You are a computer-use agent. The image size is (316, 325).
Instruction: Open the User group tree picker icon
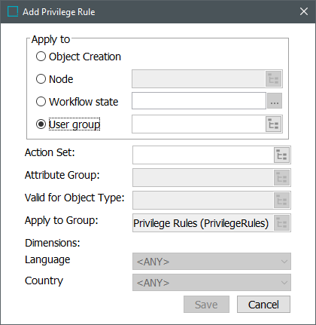coord(273,124)
